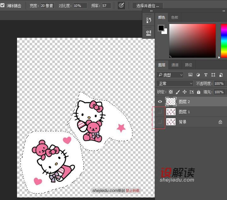Click the pen pressure icon in options bar

121,6
